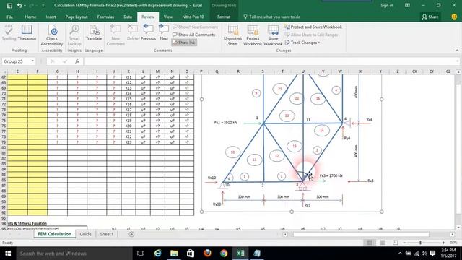This screenshot has width=462, height=260.
Task: Select column header K
Action: 128,71
